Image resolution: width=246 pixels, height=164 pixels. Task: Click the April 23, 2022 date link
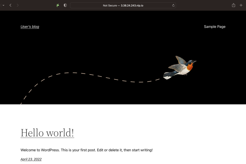point(31,159)
